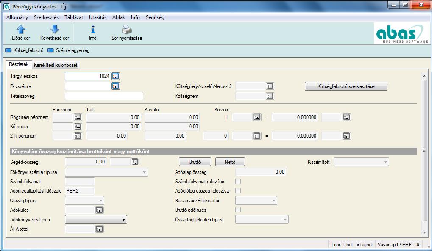Open rightmost lookup icon in 2-ik pénznem row
Screen dimensions: 432x251
click(347, 136)
